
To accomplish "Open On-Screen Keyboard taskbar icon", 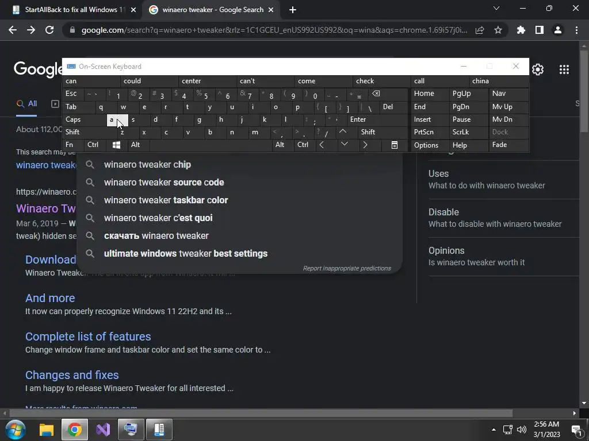I will pos(131,430).
